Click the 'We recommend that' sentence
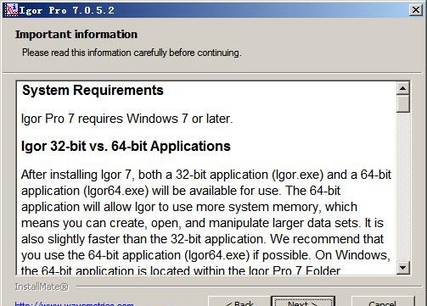Viewport: 427px width, 306px height. pyautogui.click(x=327, y=239)
